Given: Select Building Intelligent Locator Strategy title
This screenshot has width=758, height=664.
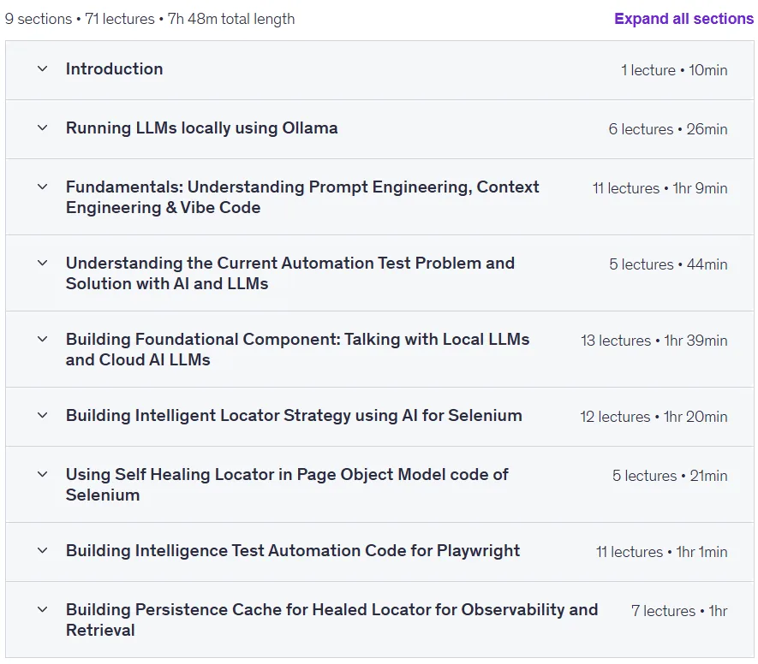Looking at the screenshot, I should (294, 415).
